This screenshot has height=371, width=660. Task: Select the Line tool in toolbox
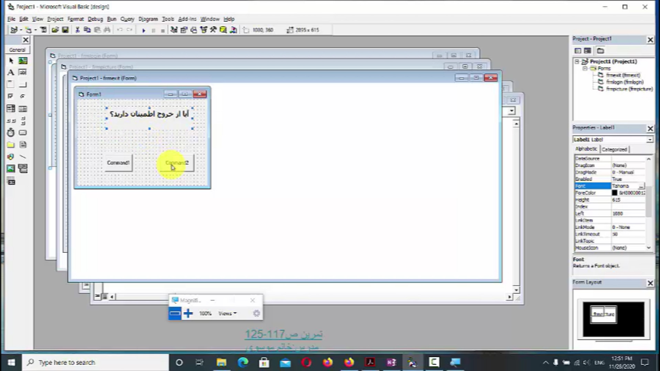coord(23,157)
